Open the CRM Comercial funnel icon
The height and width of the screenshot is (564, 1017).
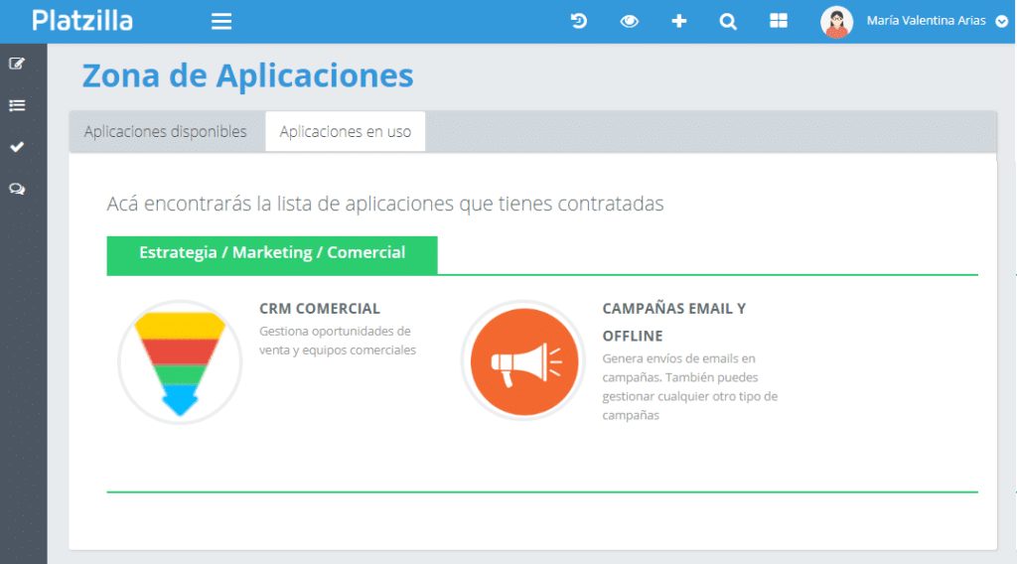pos(180,362)
